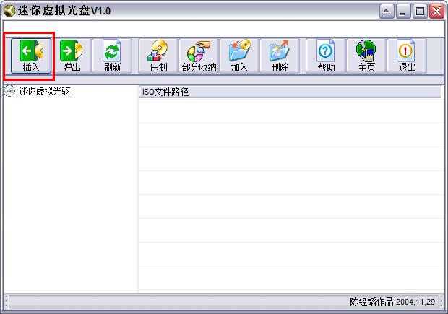Minimize the 迷你虚拟光盘 window
This screenshot has width=448, height=314.
pos(403,12)
